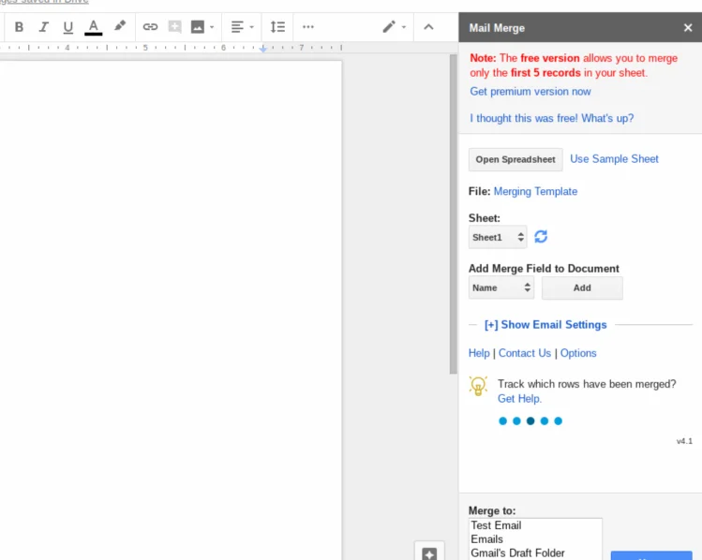Insert an image from the toolbar
This screenshot has height=560, width=702.
198,27
